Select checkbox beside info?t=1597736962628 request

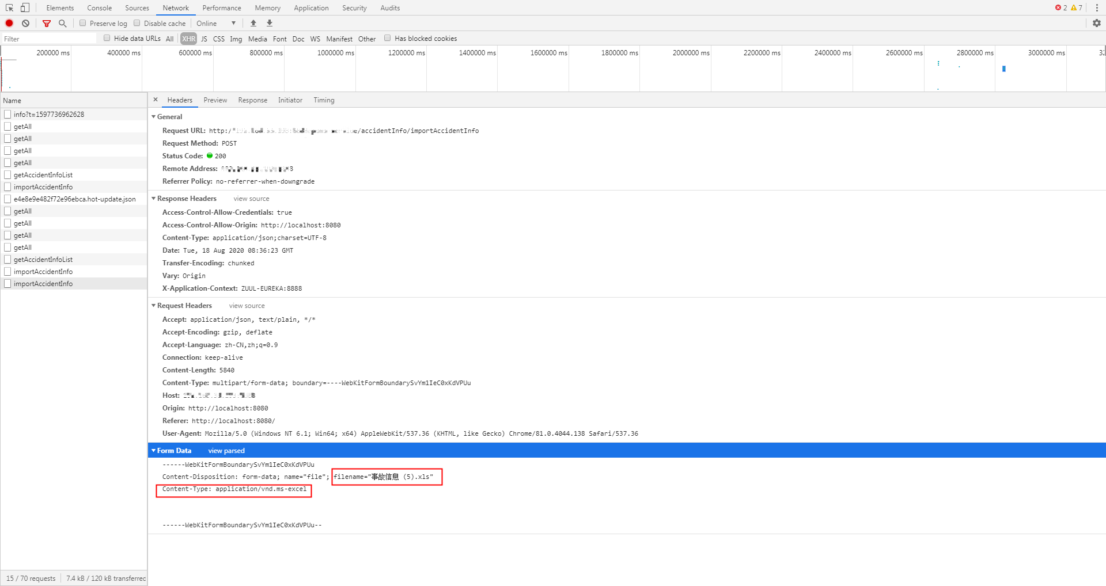click(x=7, y=114)
